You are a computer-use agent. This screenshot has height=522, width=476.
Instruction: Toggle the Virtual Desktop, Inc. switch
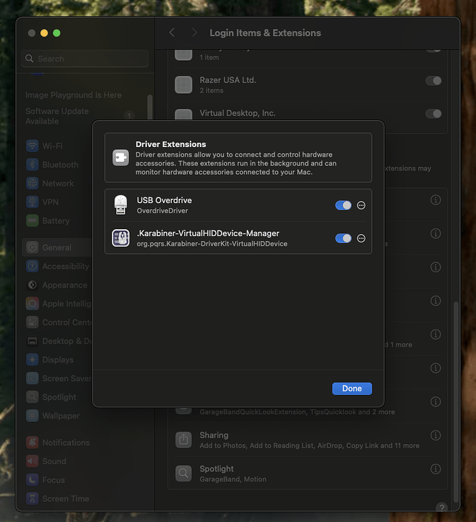click(x=433, y=114)
